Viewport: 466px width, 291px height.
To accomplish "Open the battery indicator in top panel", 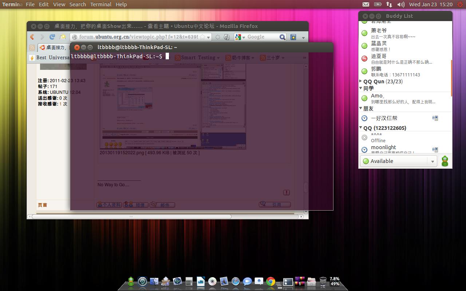I will tap(378, 4).
